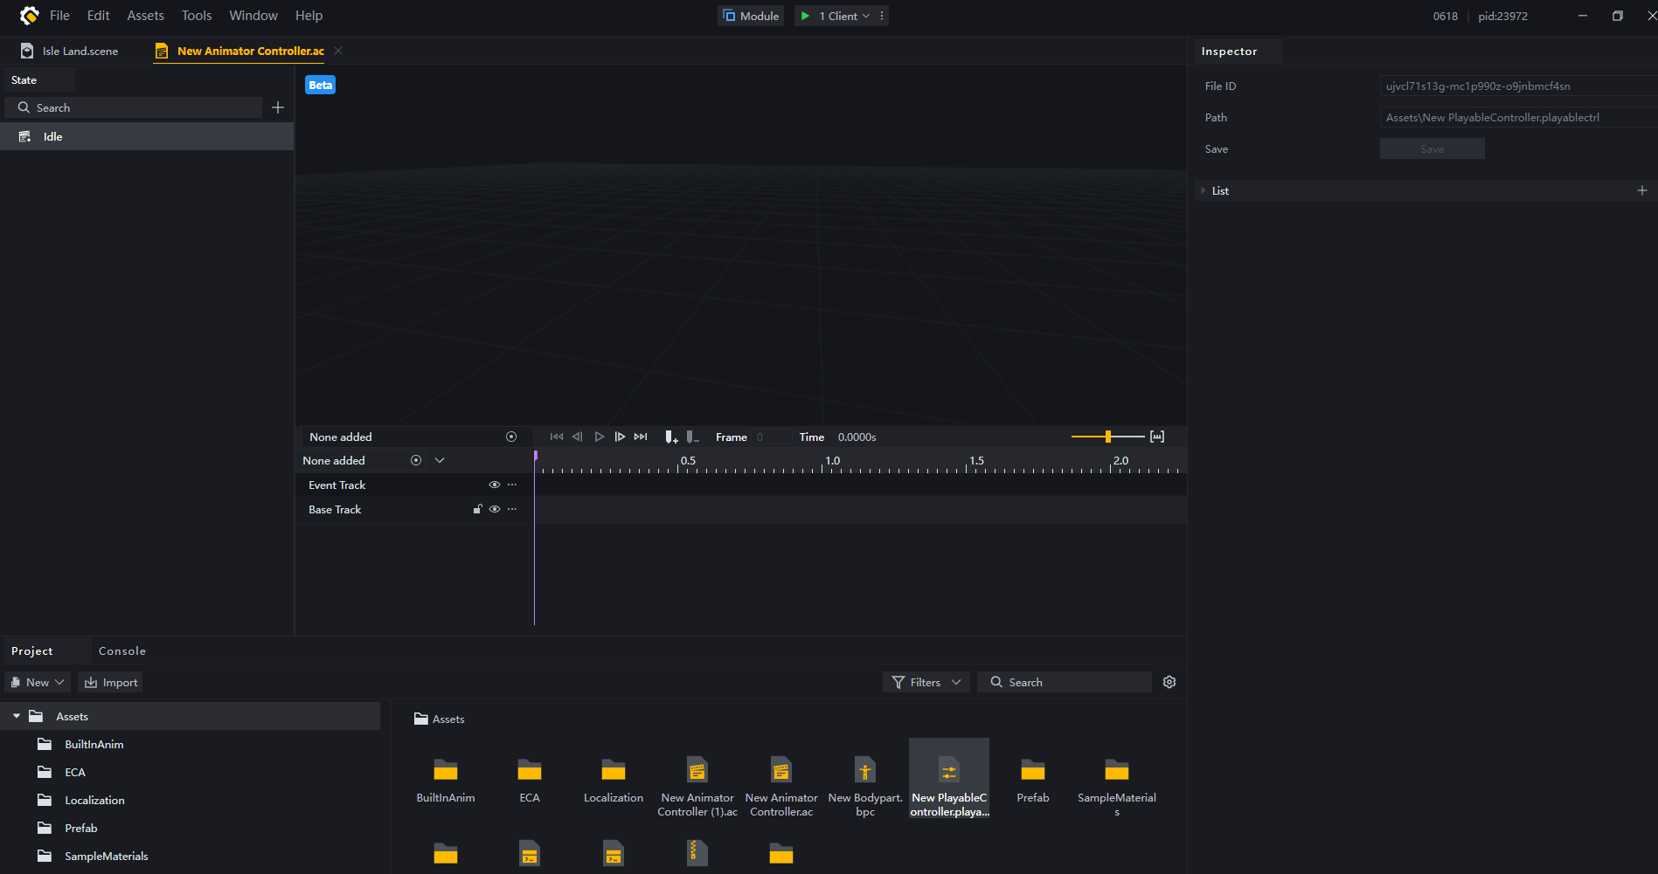Select the Localization folder thumbnail
Viewport: 1658px width, 874px height.
click(614, 779)
